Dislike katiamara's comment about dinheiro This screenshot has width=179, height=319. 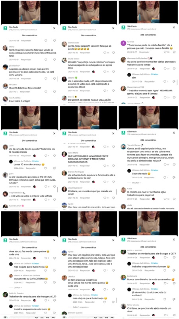tap(174, 283)
